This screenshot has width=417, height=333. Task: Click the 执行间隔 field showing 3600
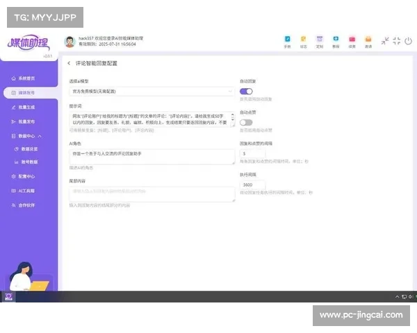(252, 185)
